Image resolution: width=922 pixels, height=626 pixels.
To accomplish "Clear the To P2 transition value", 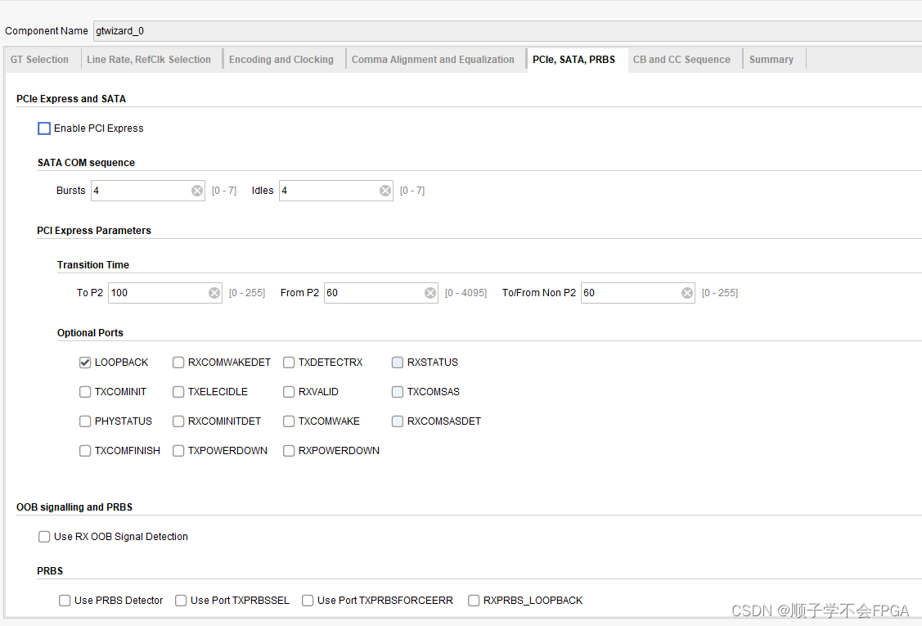I will pos(214,293).
